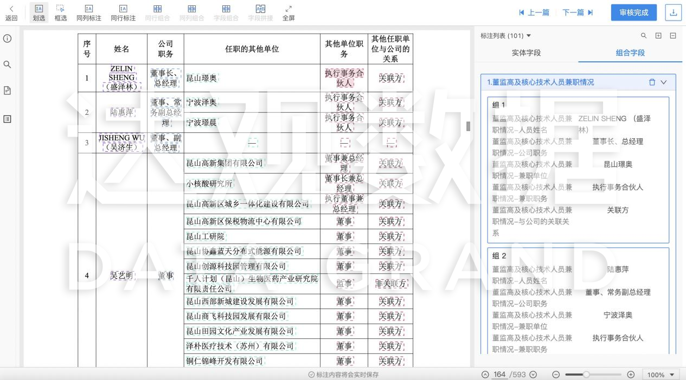This screenshot has height=380, width=686.
Task: Select 组 2 card
Action: (578, 301)
